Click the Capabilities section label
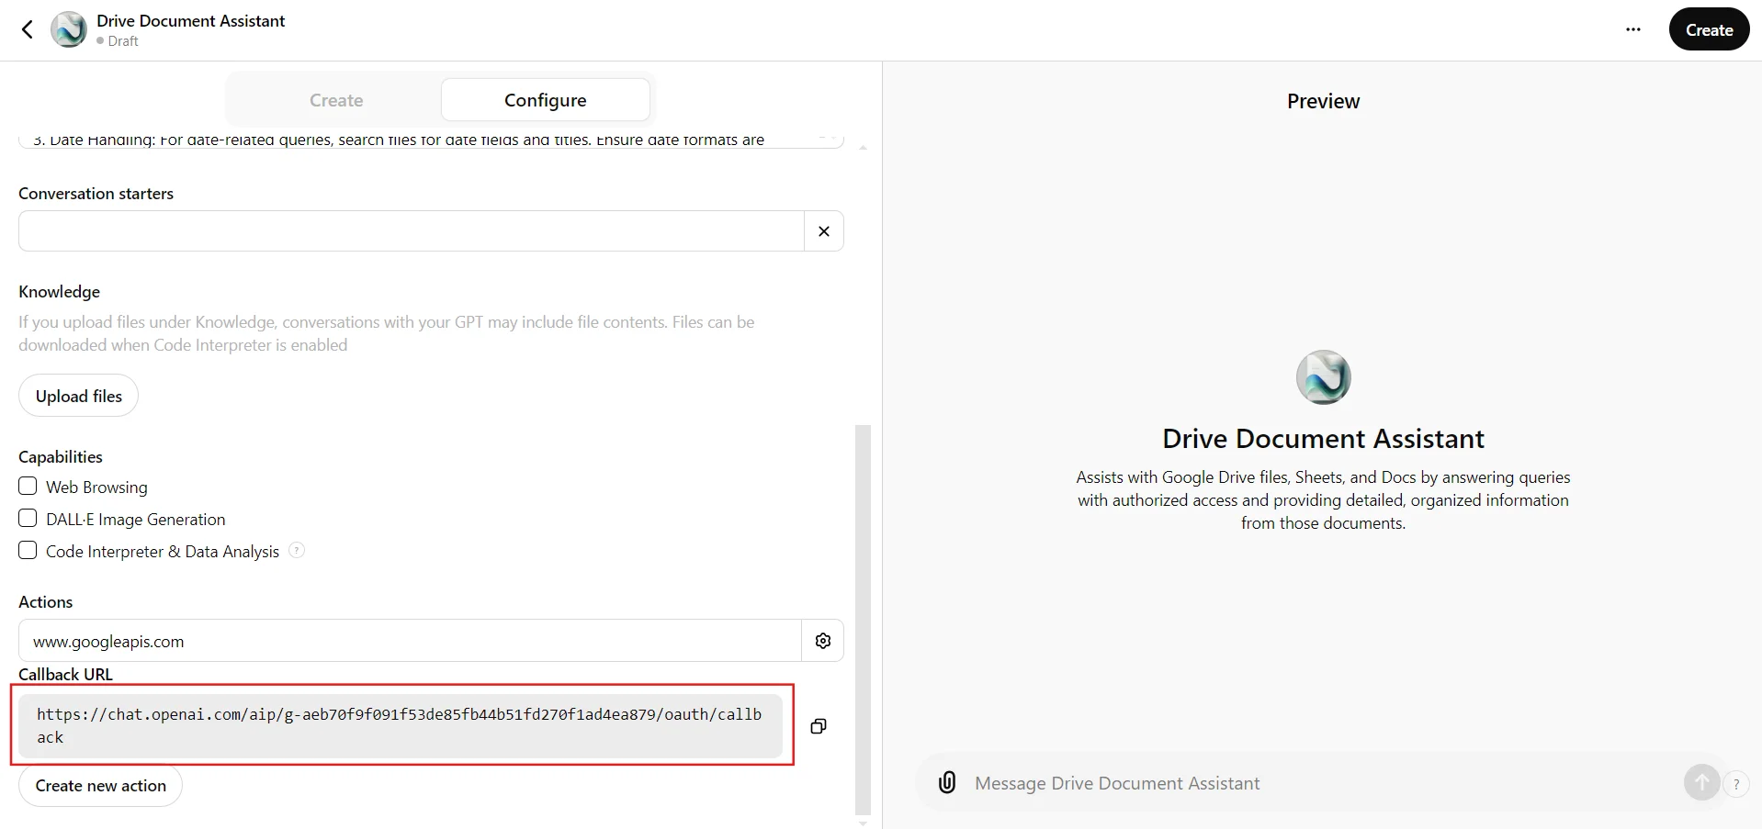The width and height of the screenshot is (1762, 829). pyautogui.click(x=61, y=457)
